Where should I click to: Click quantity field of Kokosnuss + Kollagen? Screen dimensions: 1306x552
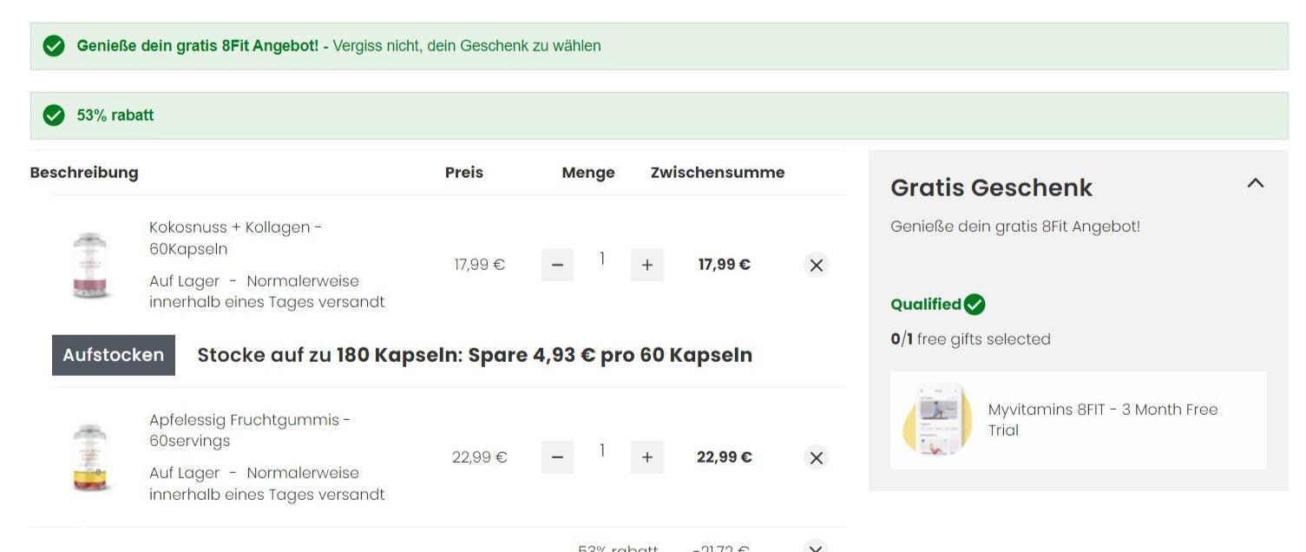[x=602, y=259]
